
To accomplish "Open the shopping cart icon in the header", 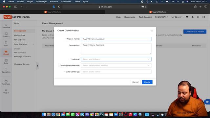I will click(187, 17).
